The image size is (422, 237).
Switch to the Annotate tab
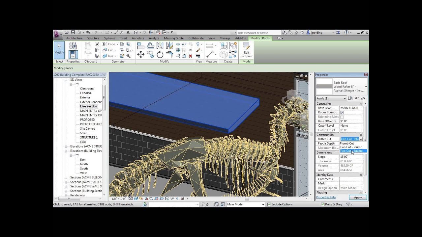[138, 38]
